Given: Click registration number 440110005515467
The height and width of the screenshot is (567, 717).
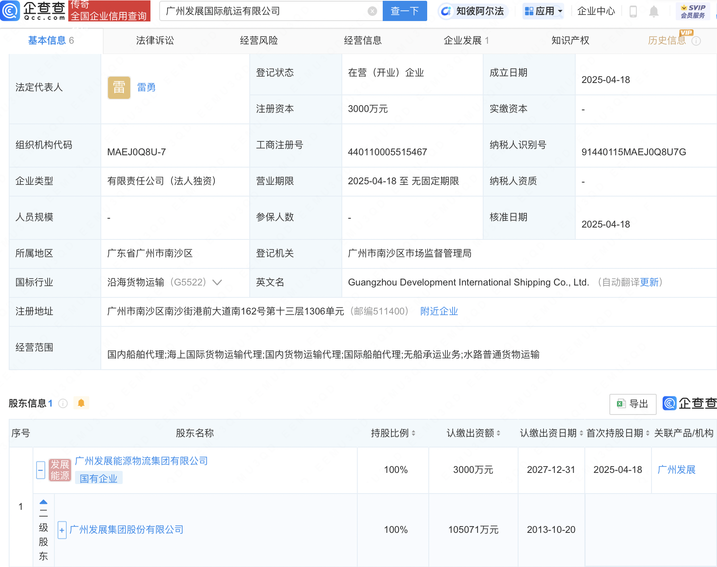Looking at the screenshot, I should [387, 152].
